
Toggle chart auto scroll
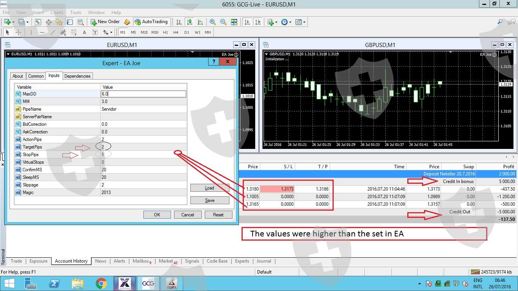click(247, 22)
